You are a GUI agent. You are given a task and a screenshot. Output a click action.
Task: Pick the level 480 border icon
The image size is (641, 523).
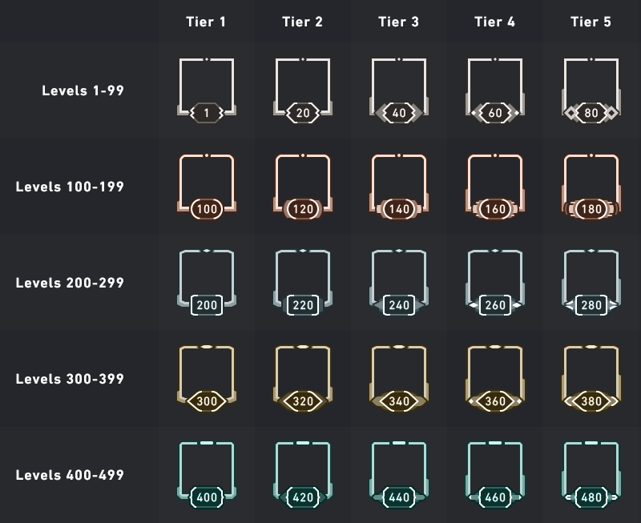(591, 475)
